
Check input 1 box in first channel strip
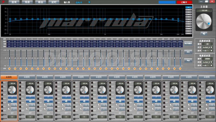coord(2,83)
